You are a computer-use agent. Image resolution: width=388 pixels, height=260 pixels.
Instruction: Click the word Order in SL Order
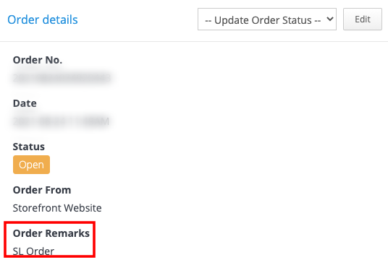pos(40,251)
